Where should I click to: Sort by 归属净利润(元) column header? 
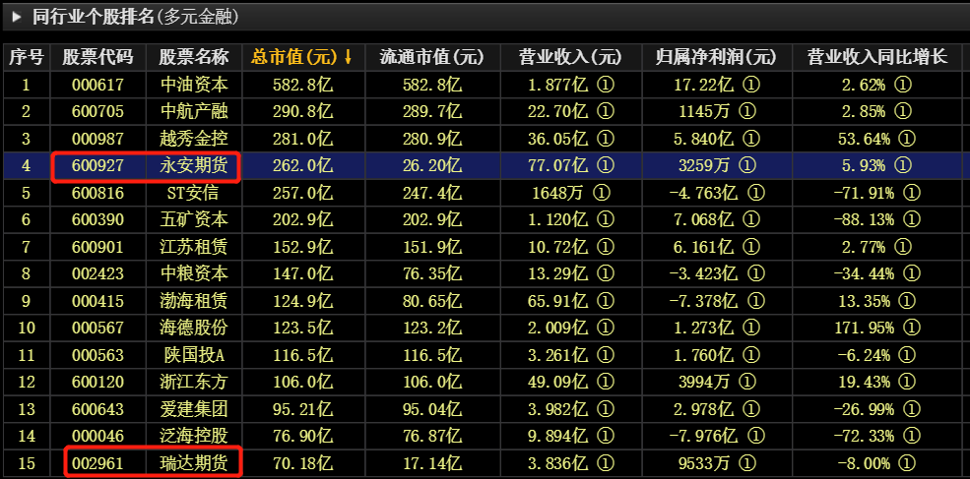[716, 57]
